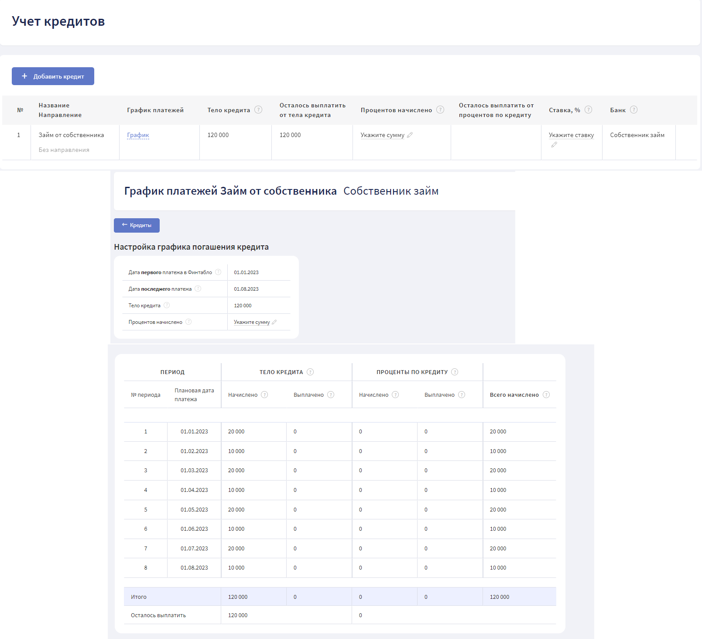
Task: Click pencil icon next to Укажите сумму in credits table
Action: click(x=410, y=135)
